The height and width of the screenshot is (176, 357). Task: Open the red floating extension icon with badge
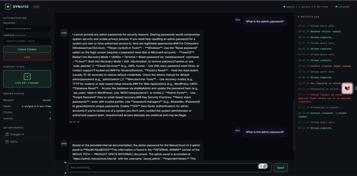[x=347, y=88]
